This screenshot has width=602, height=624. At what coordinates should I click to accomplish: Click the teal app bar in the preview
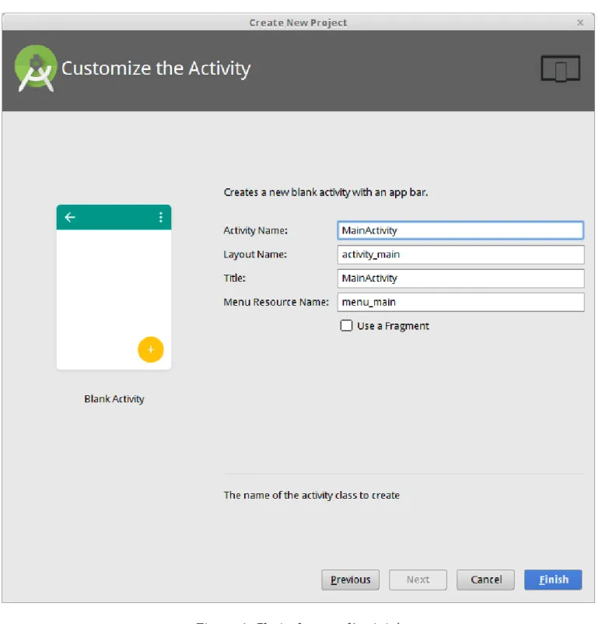click(114, 217)
